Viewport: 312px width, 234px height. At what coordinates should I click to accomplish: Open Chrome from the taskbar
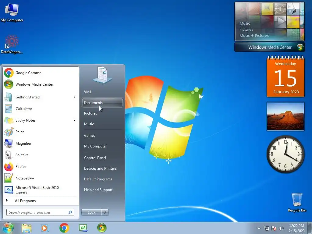tap(64, 228)
